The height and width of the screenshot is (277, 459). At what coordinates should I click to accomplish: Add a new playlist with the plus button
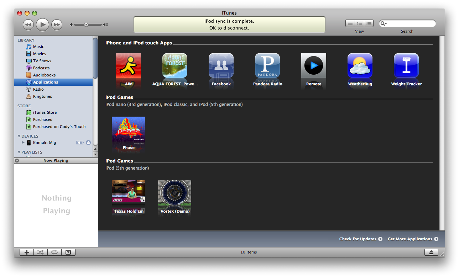pos(27,252)
